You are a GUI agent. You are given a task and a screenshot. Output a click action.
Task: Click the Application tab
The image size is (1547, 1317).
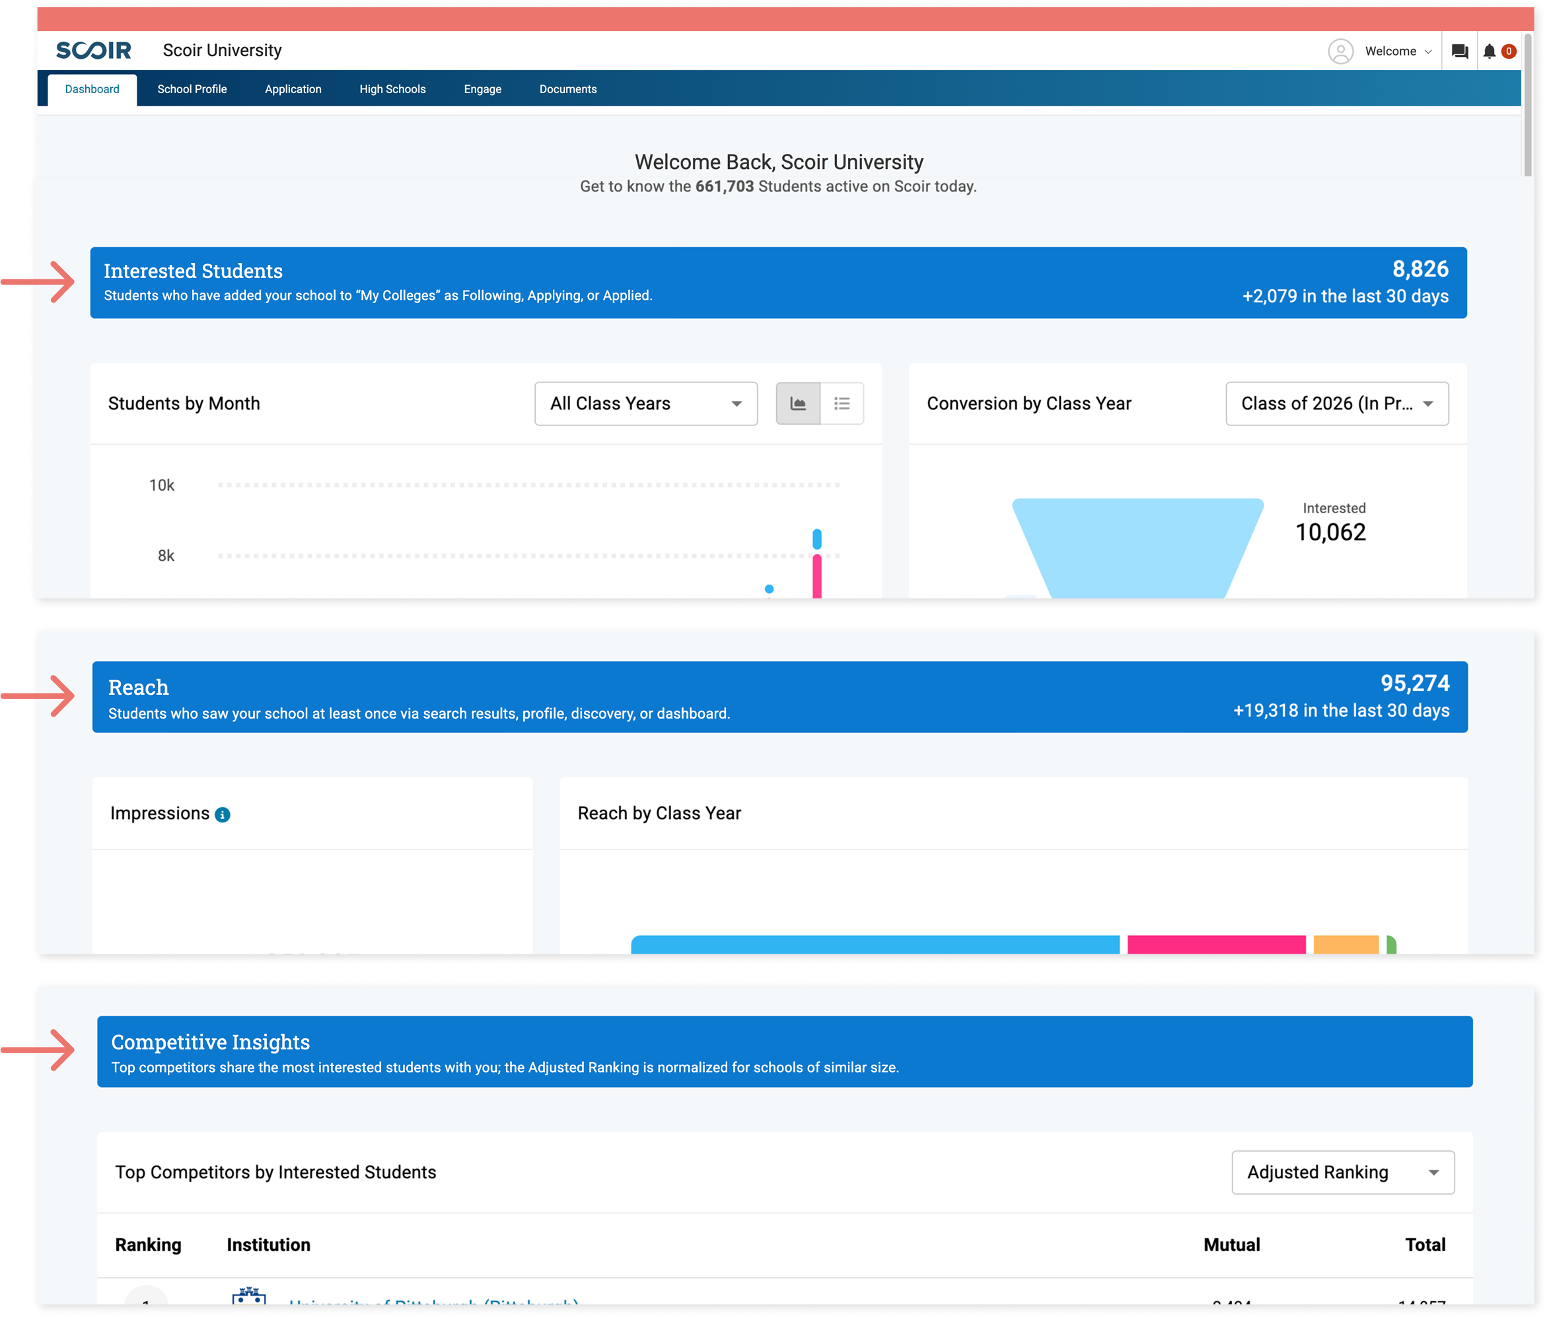pos(293,89)
